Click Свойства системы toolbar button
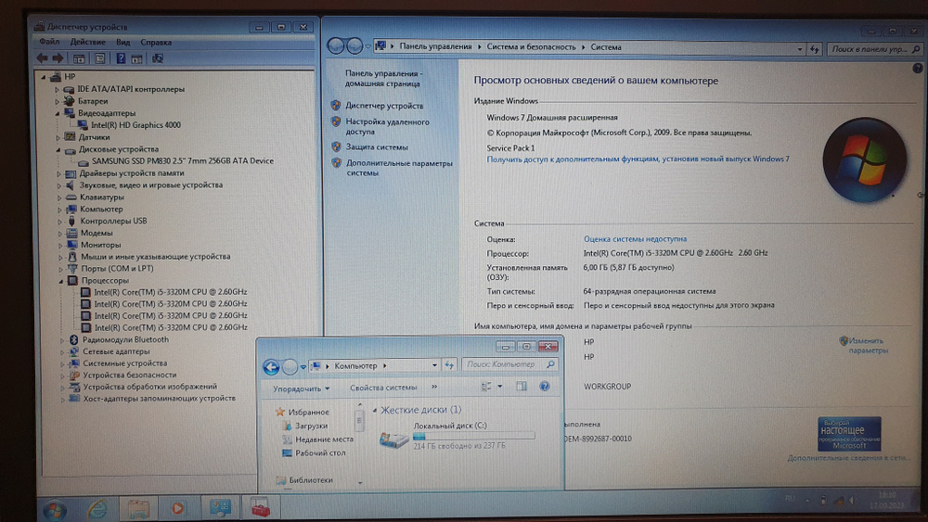The image size is (928, 522). tap(383, 388)
